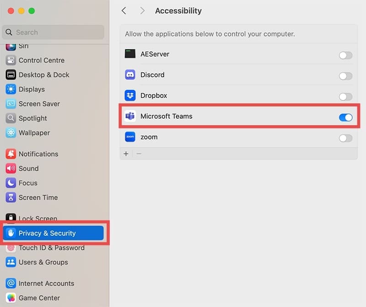The height and width of the screenshot is (307, 366).
Task: Add an application with plus button
Action: point(126,153)
